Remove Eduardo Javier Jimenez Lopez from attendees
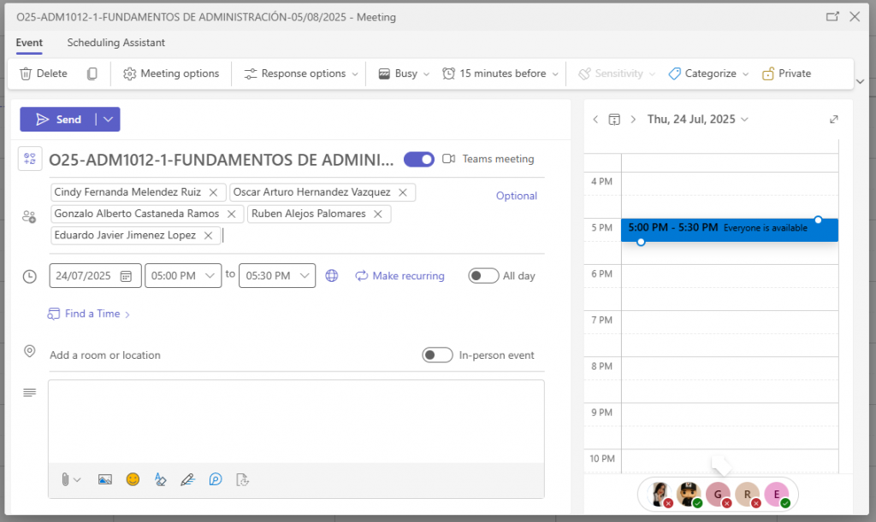This screenshot has height=522, width=876. click(208, 235)
